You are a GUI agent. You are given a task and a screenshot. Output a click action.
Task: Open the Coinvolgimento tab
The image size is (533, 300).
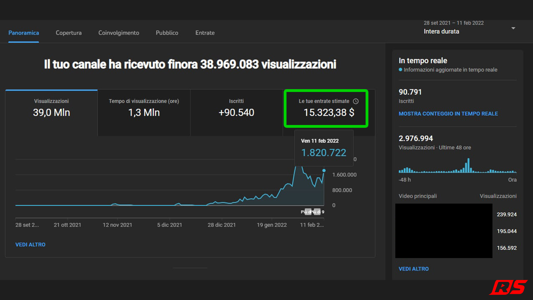(x=119, y=33)
